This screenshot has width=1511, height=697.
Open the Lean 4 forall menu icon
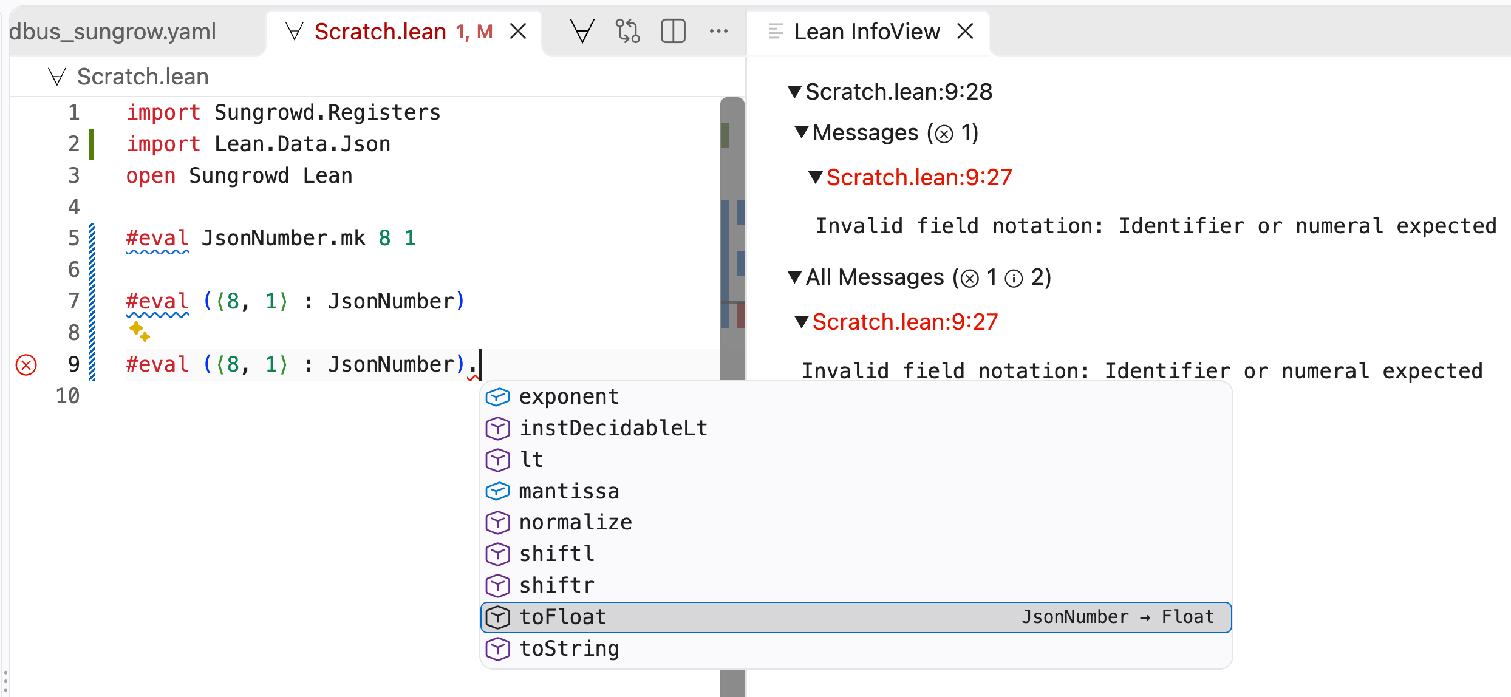tap(582, 31)
